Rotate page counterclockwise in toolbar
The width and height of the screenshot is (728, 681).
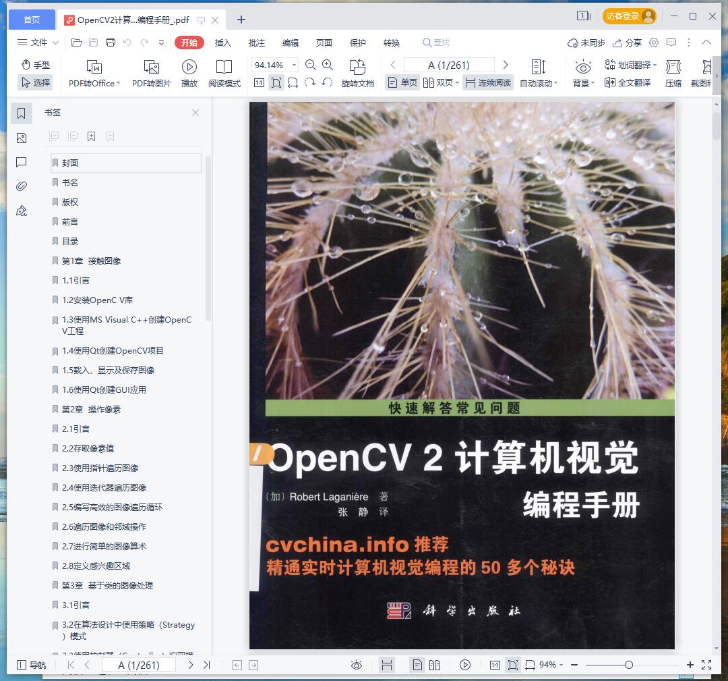click(x=327, y=83)
